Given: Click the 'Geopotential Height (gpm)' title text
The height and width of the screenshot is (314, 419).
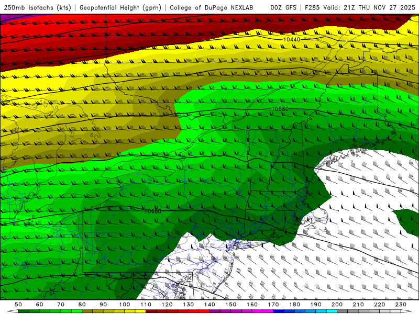Looking at the screenshot, I should 120,7.
